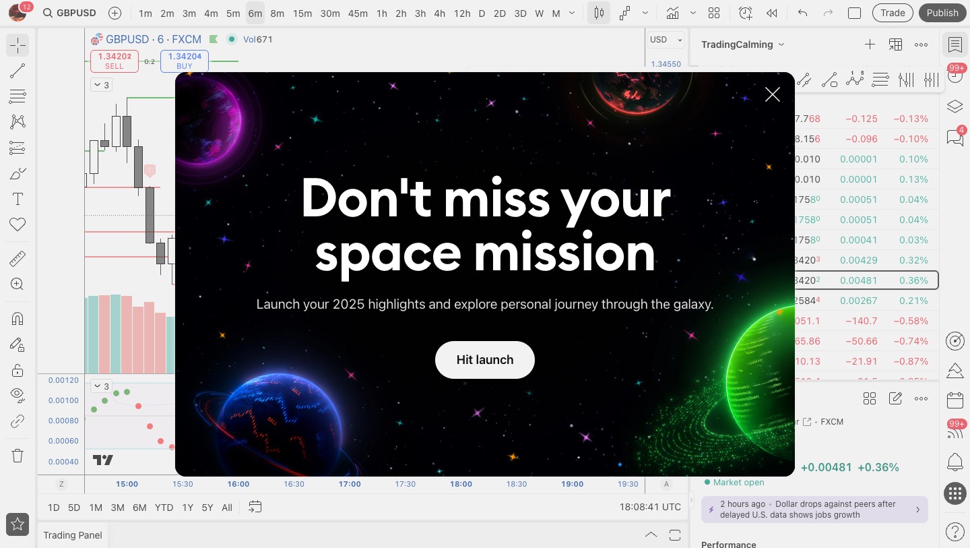This screenshot has height=548, width=970.
Task: Collapse the main chart indicator legend
Action: (x=101, y=85)
